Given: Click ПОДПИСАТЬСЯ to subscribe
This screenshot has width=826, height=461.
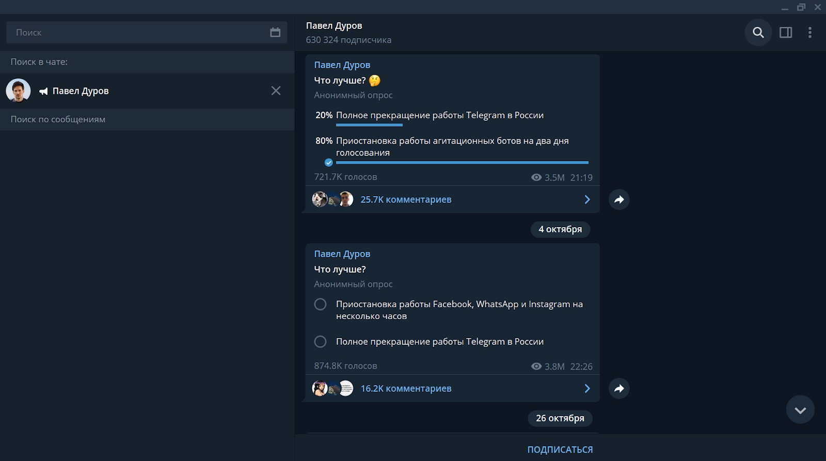Looking at the screenshot, I should [560, 450].
